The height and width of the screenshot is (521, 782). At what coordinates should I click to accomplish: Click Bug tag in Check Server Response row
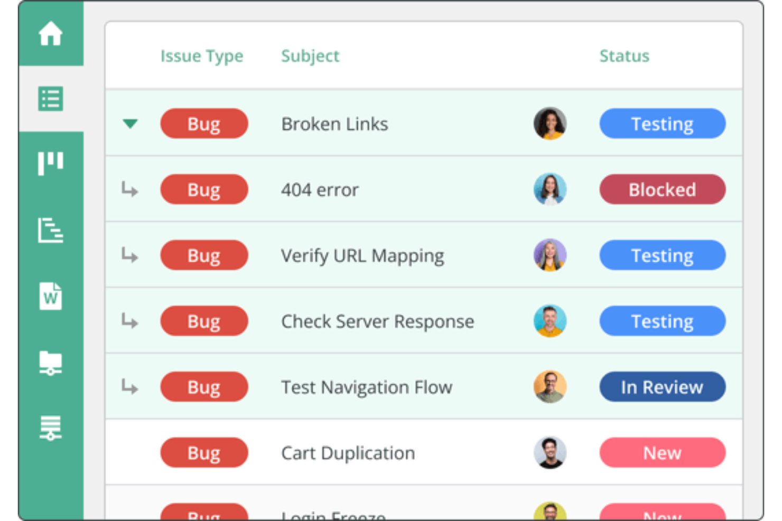coord(204,321)
